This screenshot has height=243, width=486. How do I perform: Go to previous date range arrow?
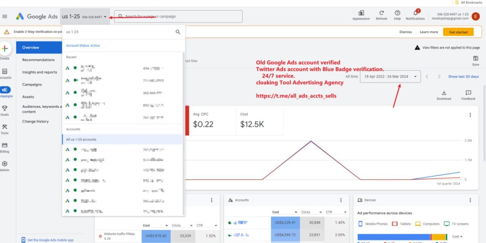pyautogui.click(x=427, y=76)
